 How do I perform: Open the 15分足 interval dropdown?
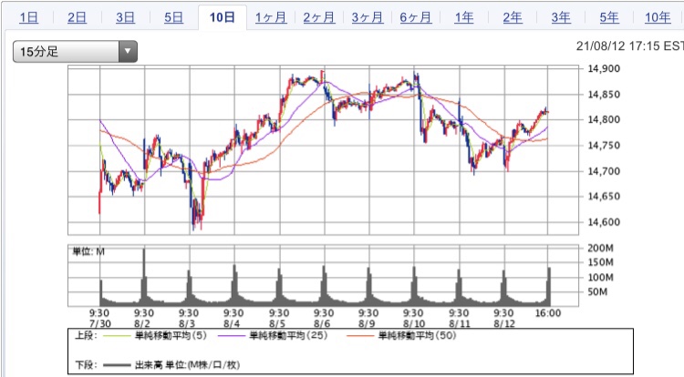tap(75, 51)
